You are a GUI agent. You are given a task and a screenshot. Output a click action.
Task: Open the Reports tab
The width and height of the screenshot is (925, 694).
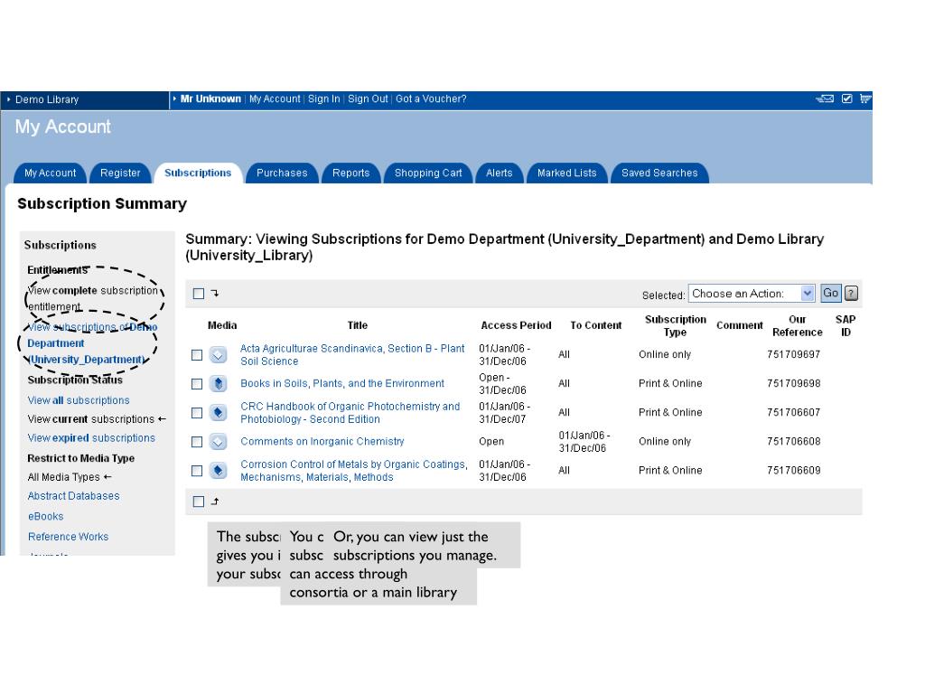[351, 173]
